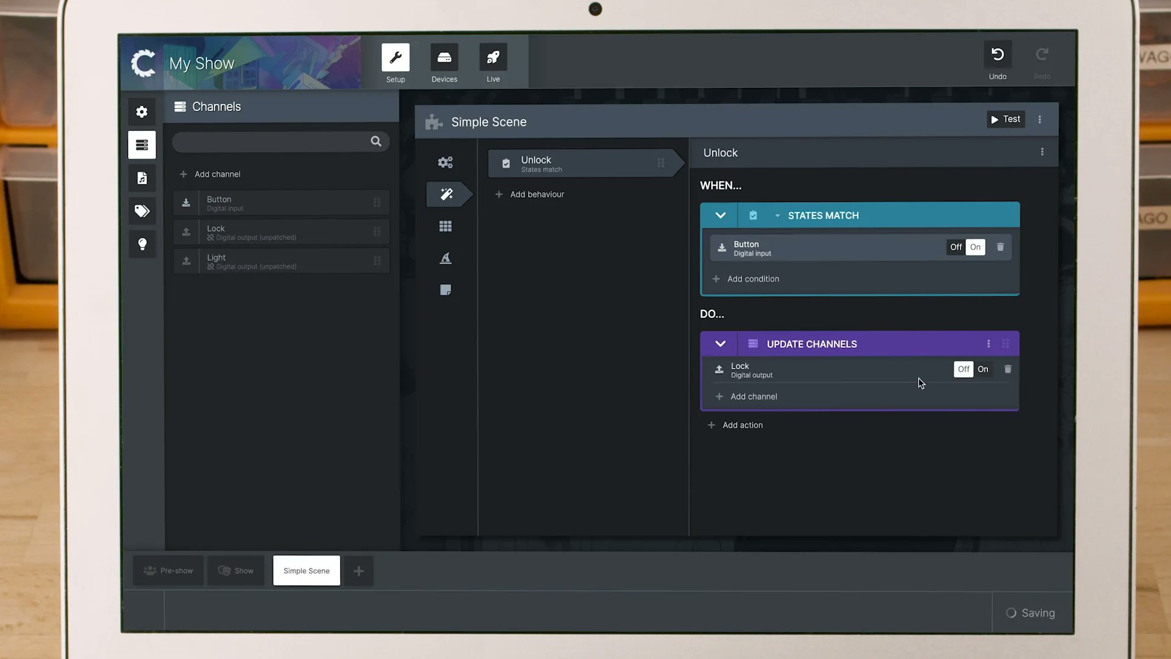Click the channels search field
Screen dimensions: 1171x659
point(271,142)
